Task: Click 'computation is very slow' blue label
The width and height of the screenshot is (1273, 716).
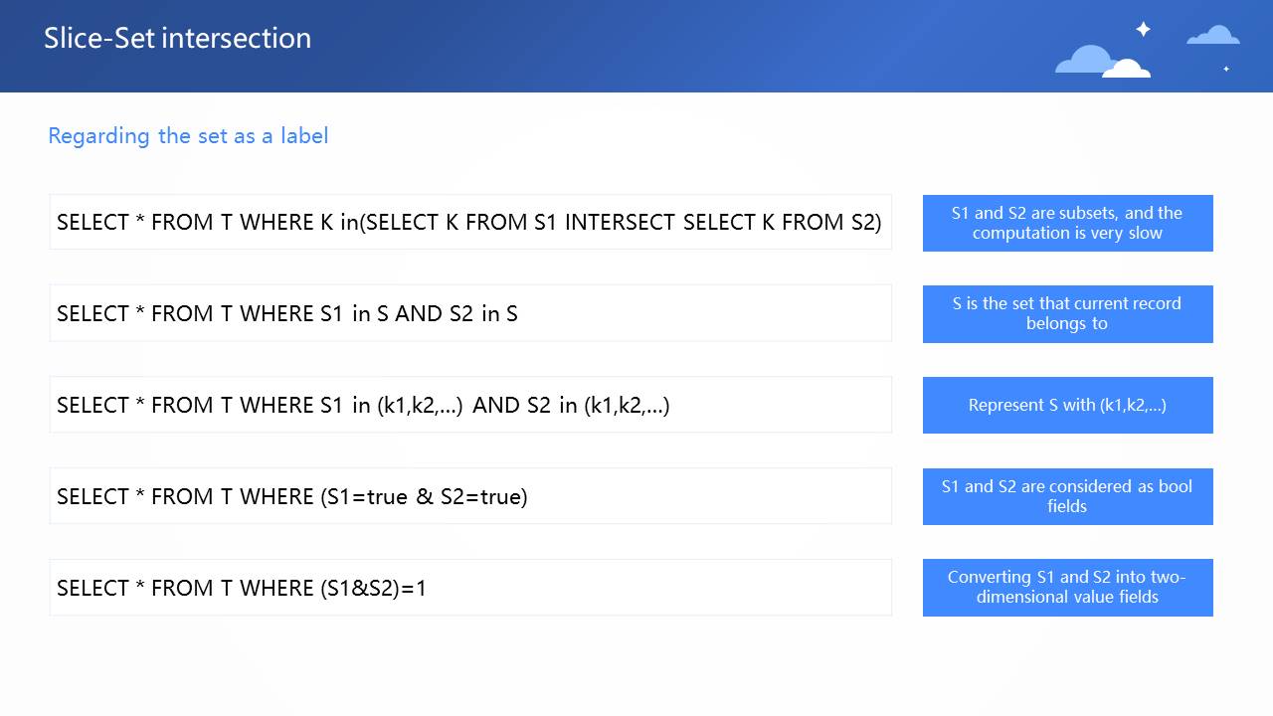Action: coord(1067,223)
